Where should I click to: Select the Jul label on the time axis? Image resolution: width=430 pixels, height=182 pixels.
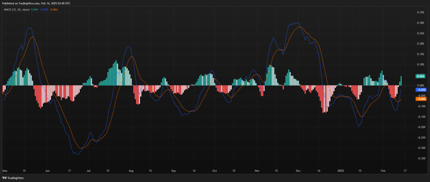click(x=89, y=171)
